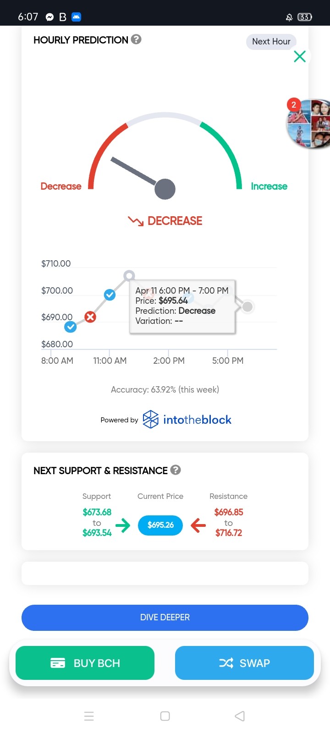
Task: Select the blue checkmark point near $700
Action: tap(110, 295)
